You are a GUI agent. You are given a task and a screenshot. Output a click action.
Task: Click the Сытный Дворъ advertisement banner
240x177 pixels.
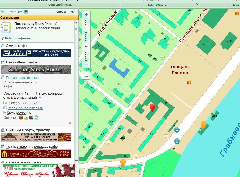click(36, 137)
